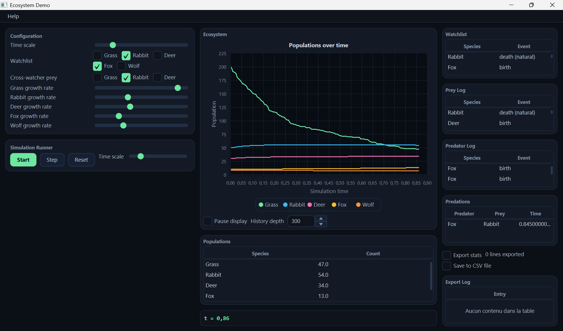
Task: Toggle the Pause display checkbox
Action: [208, 221]
